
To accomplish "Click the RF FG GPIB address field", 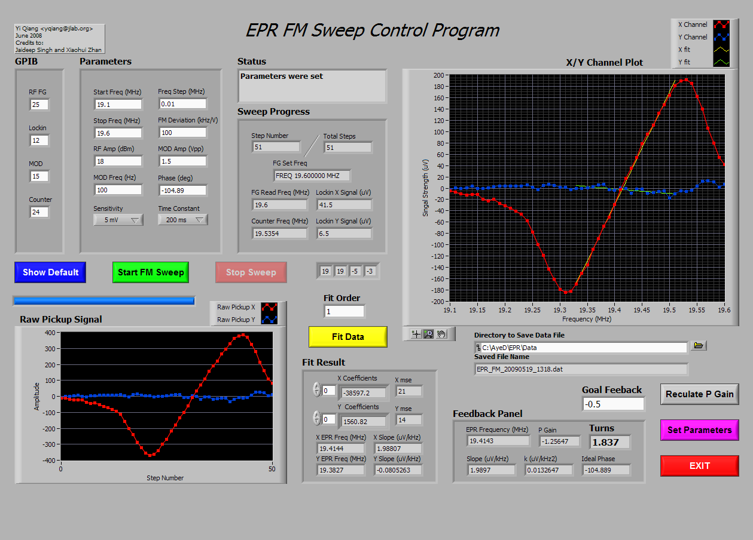I will (x=39, y=105).
